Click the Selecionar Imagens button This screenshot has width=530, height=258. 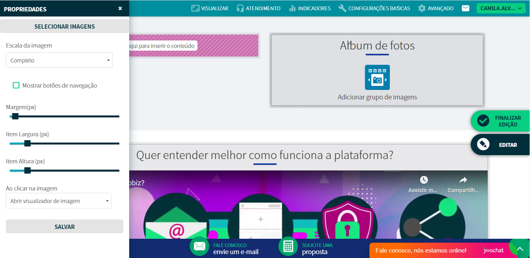(64, 27)
